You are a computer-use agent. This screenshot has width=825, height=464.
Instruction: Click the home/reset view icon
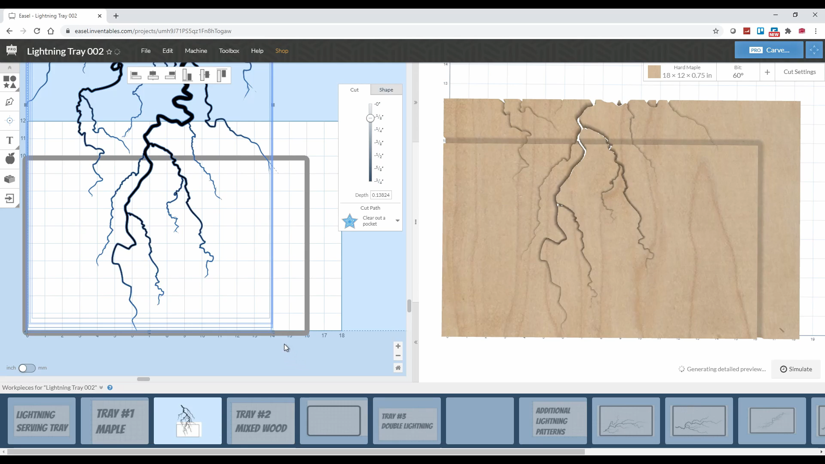tap(398, 368)
